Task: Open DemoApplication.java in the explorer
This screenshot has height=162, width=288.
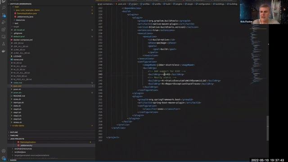Action: [x=27, y=13]
